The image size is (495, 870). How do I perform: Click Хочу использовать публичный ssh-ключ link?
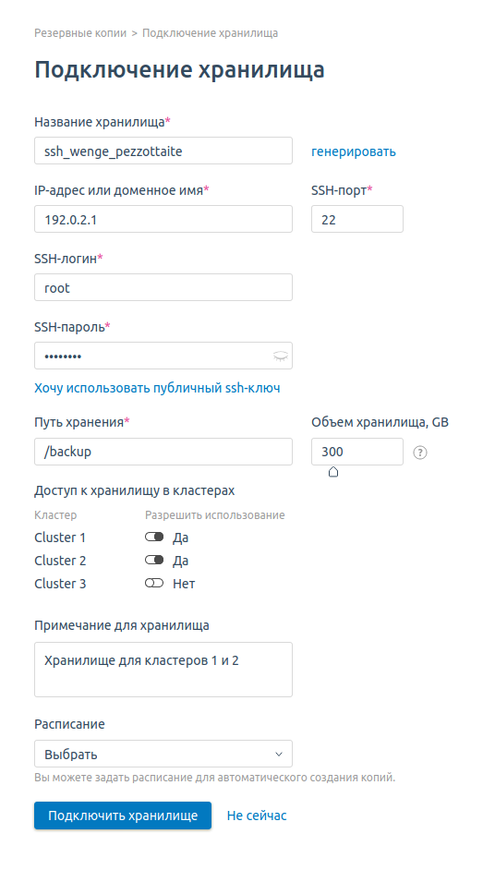pos(157,388)
